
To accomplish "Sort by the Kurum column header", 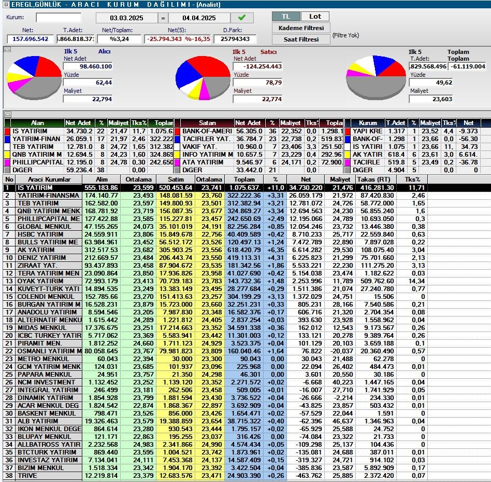I will coord(368,123).
